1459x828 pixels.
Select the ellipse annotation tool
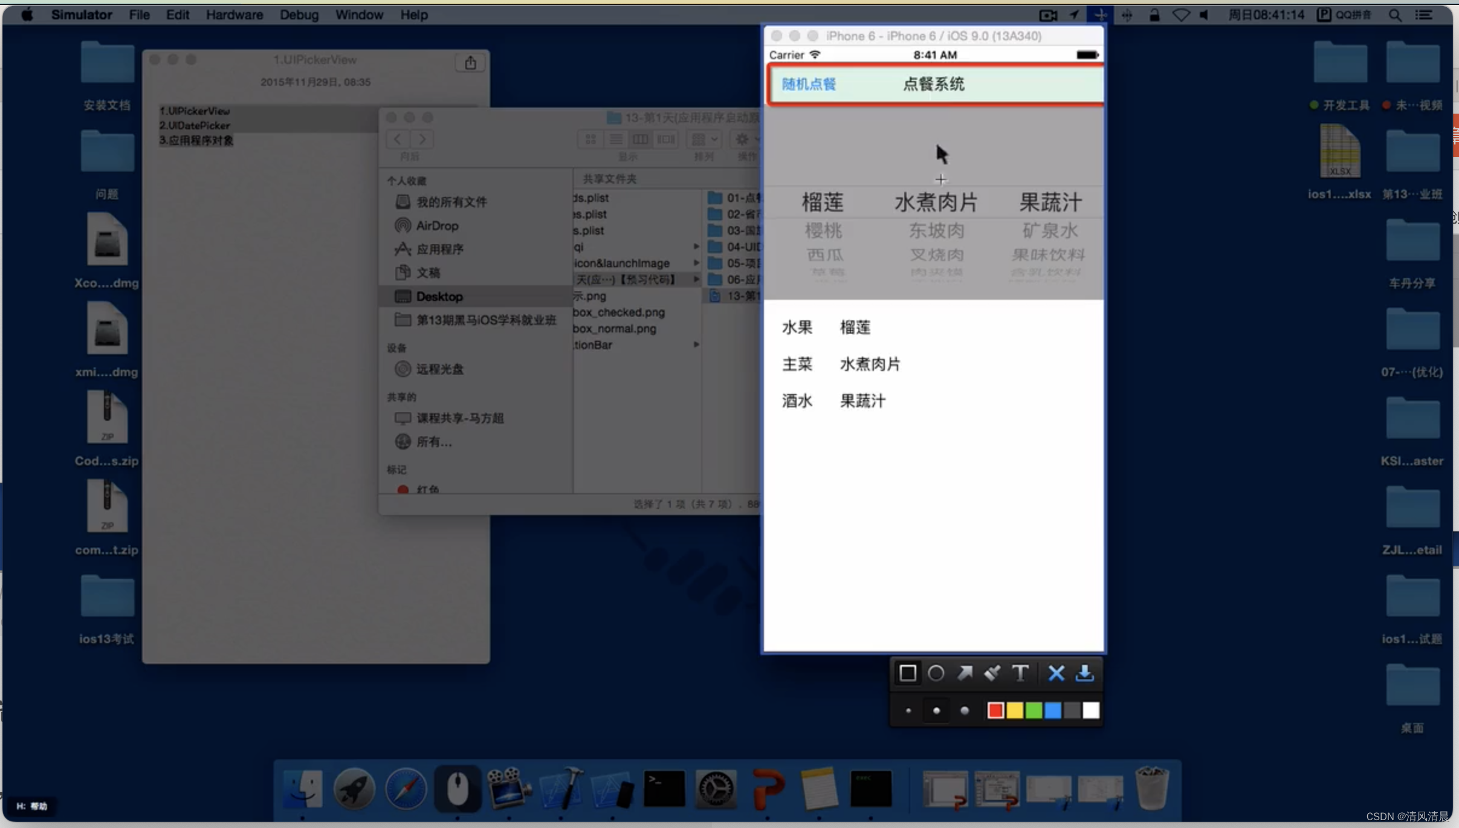click(x=936, y=673)
